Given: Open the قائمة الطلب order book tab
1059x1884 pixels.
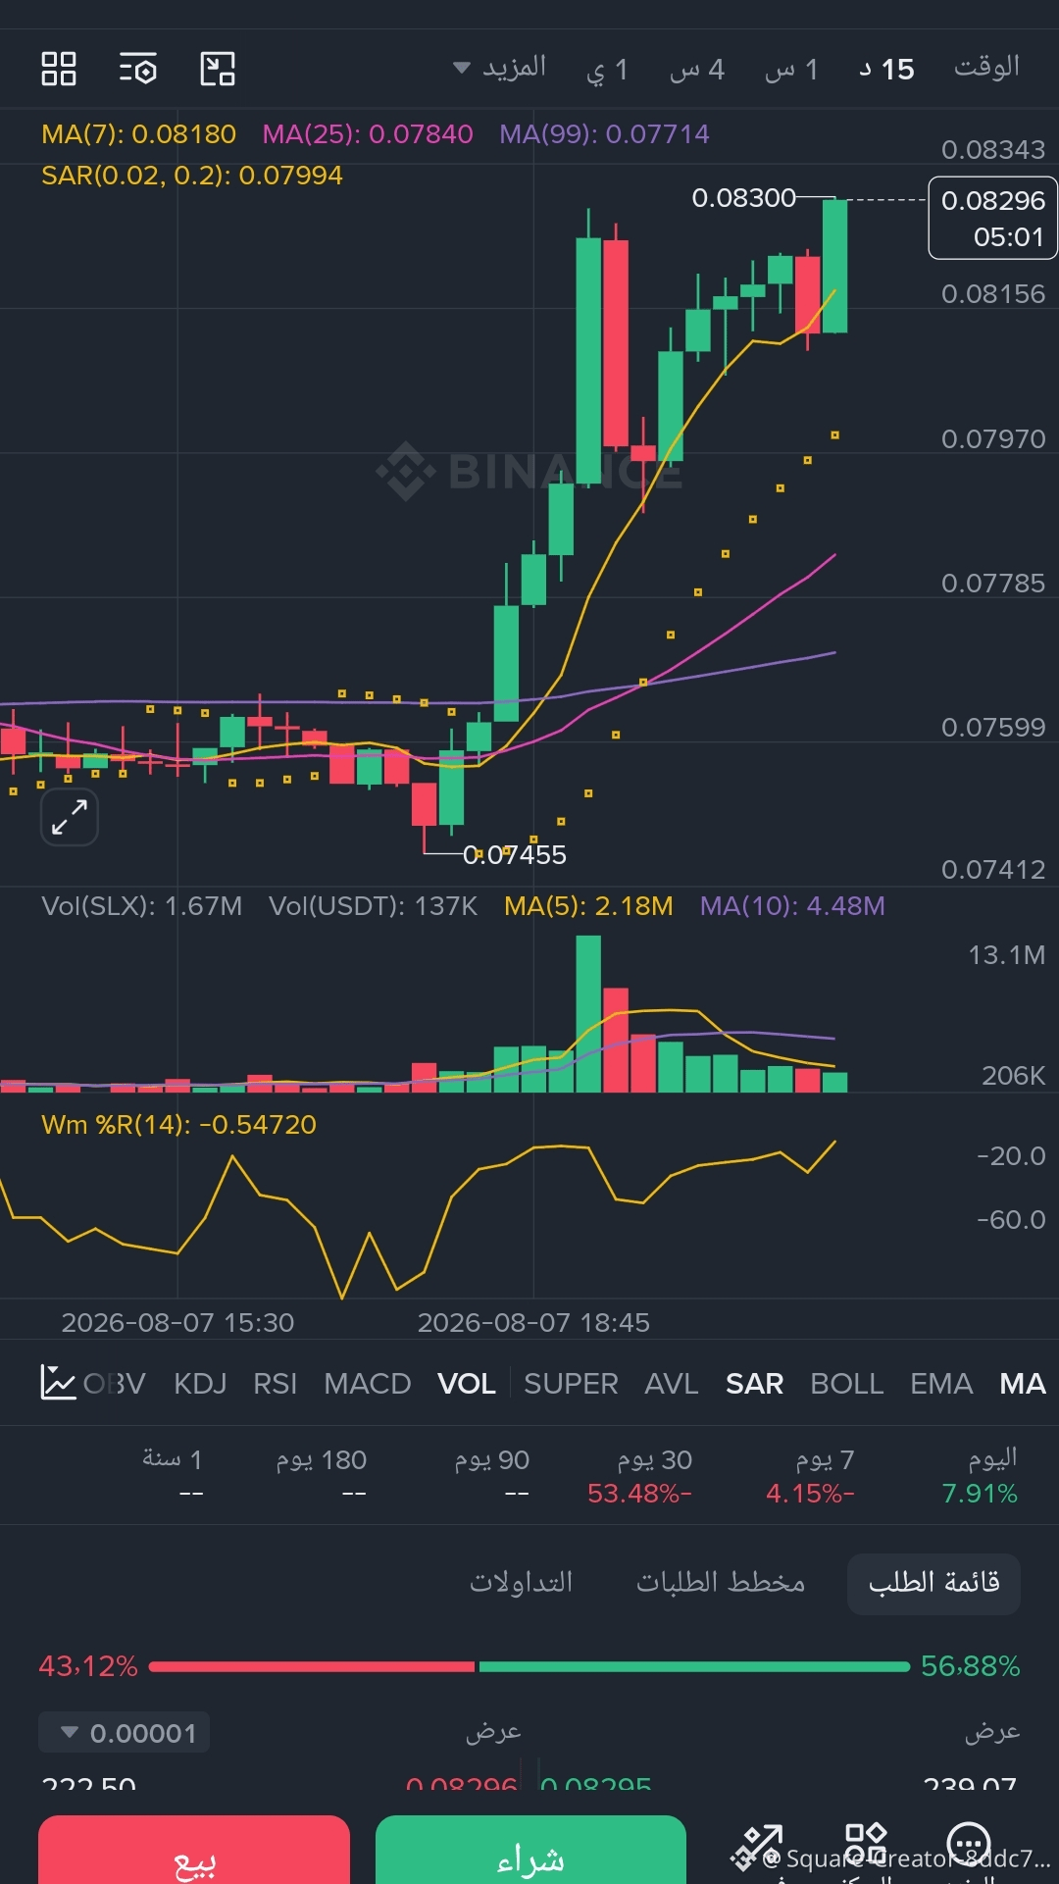Looking at the screenshot, I should pos(933,1583).
